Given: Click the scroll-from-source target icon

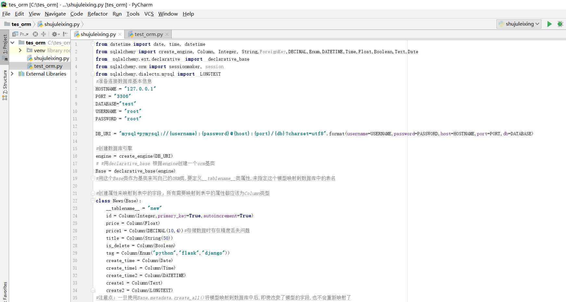Looking at the screenshot, I should [35, 34].
